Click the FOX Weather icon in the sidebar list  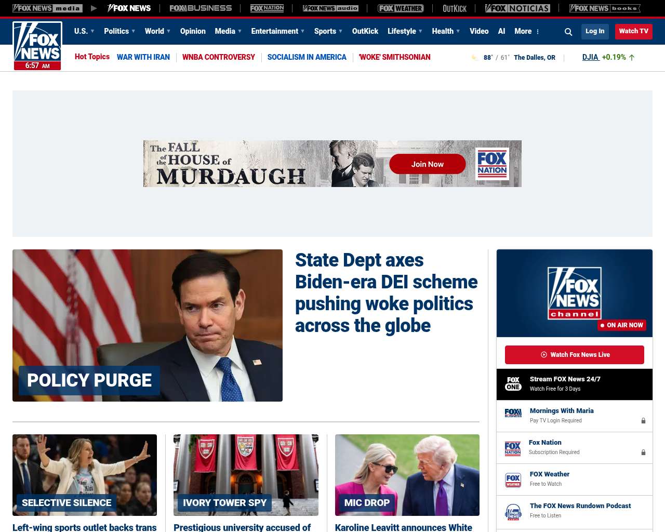pos(513,480)
